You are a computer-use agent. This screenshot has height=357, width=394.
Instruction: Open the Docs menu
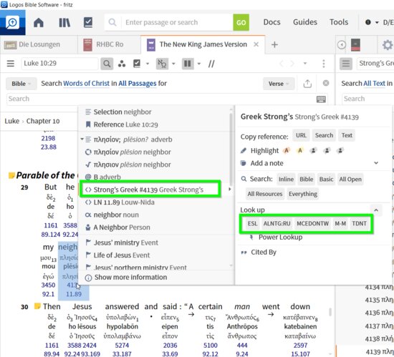point(272,22)
